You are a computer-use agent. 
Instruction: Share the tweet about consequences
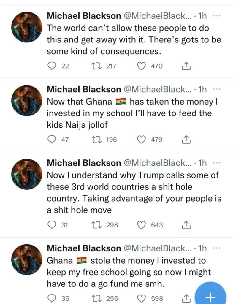pyautogui.click(x=186, y=66)
